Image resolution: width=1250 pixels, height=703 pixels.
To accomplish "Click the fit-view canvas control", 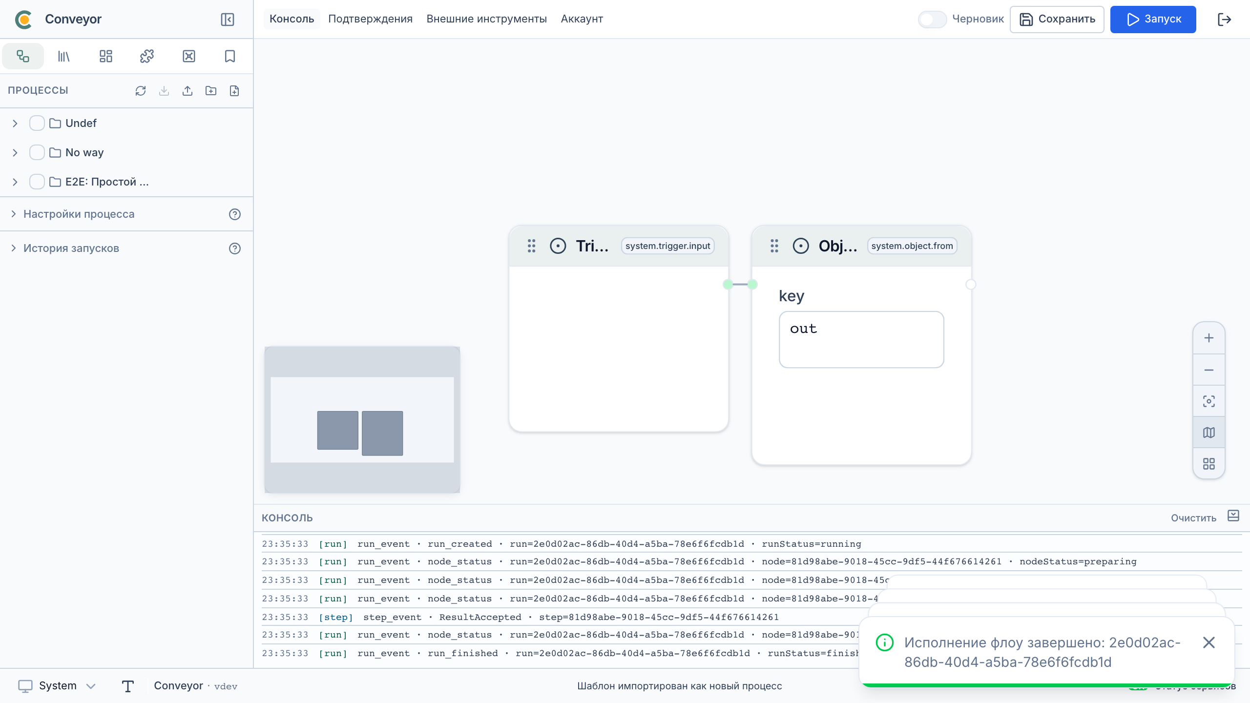I will pyautogui.click(x=1209, y=401).
